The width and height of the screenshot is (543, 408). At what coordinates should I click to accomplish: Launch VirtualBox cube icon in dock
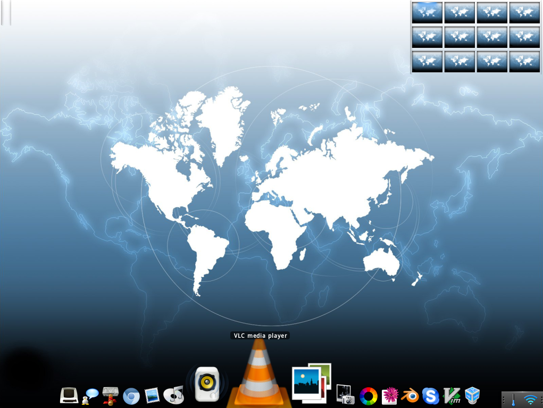(x=472, y=396)
